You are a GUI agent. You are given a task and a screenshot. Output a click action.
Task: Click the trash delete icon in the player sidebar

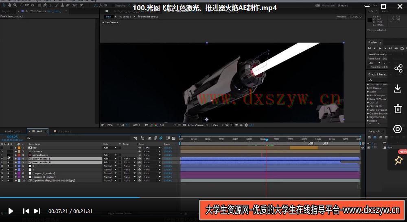tap(398, 109)
